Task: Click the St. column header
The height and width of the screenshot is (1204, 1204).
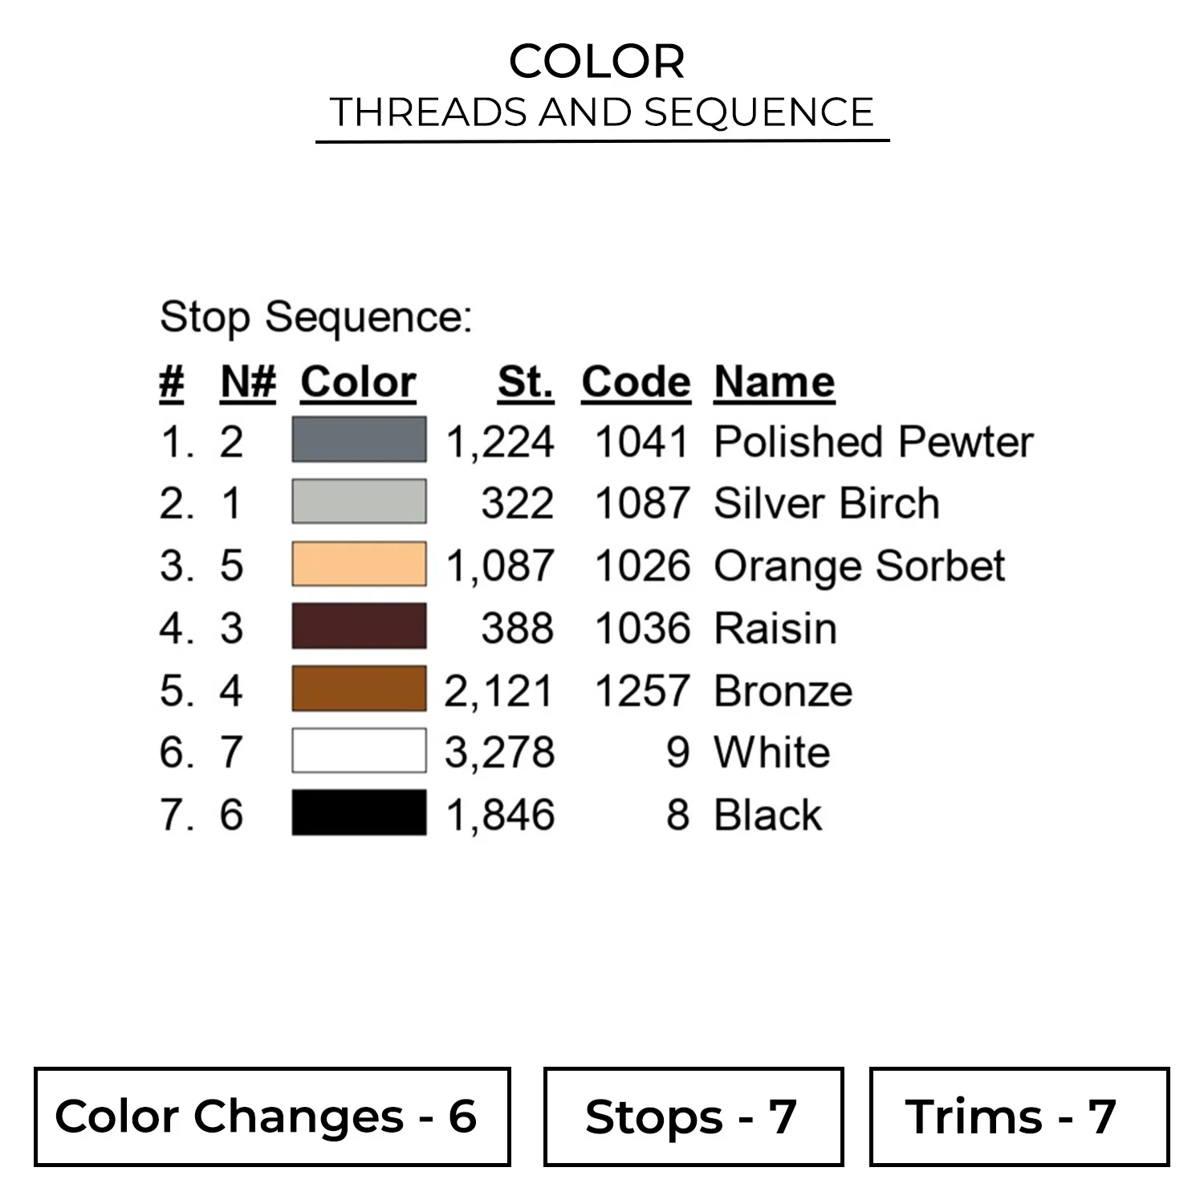Action: coord(525,381)
